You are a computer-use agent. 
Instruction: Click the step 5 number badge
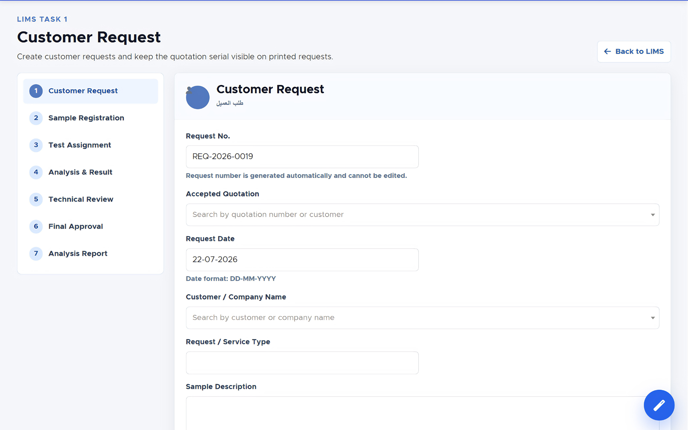[x=36, y=199]
